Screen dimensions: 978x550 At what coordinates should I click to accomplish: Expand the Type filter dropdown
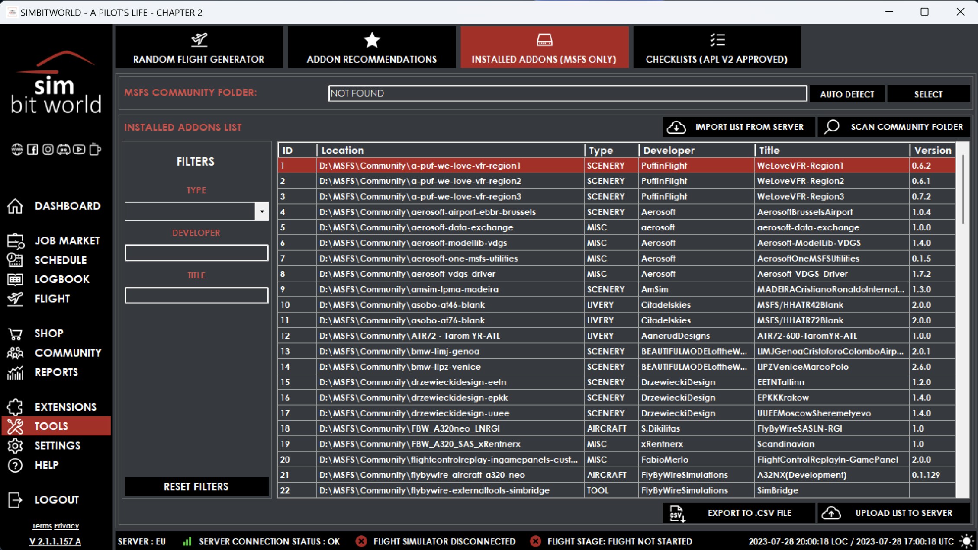(261, 211)
